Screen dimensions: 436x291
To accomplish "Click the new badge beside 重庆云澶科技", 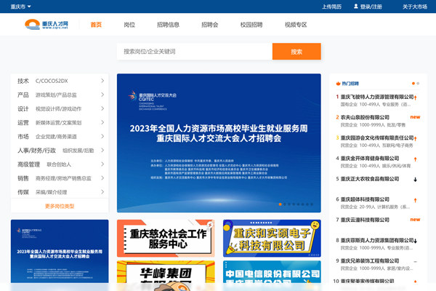I will (415, 220).
